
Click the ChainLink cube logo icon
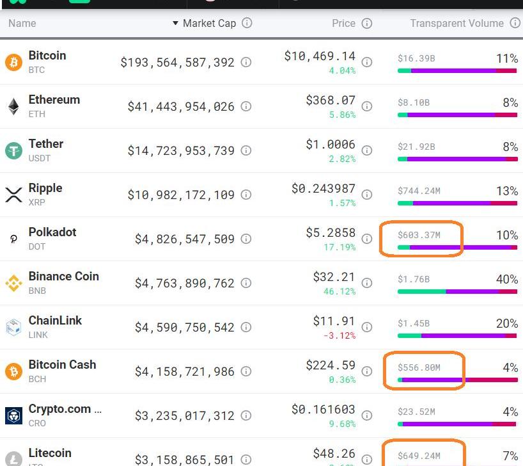[13, 327]
